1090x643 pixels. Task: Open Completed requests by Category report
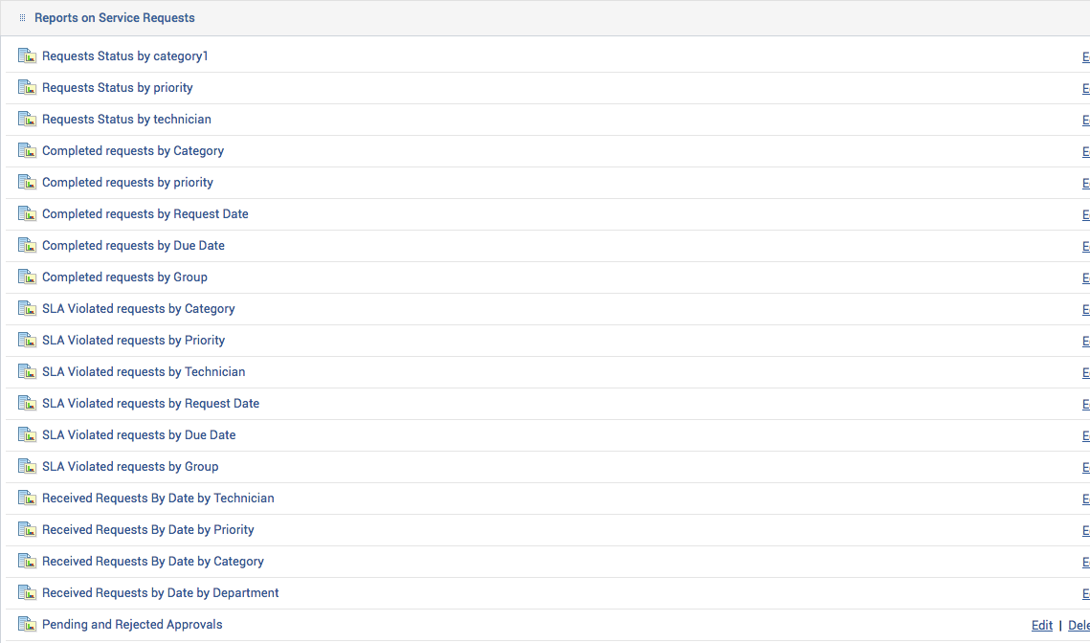133,151
